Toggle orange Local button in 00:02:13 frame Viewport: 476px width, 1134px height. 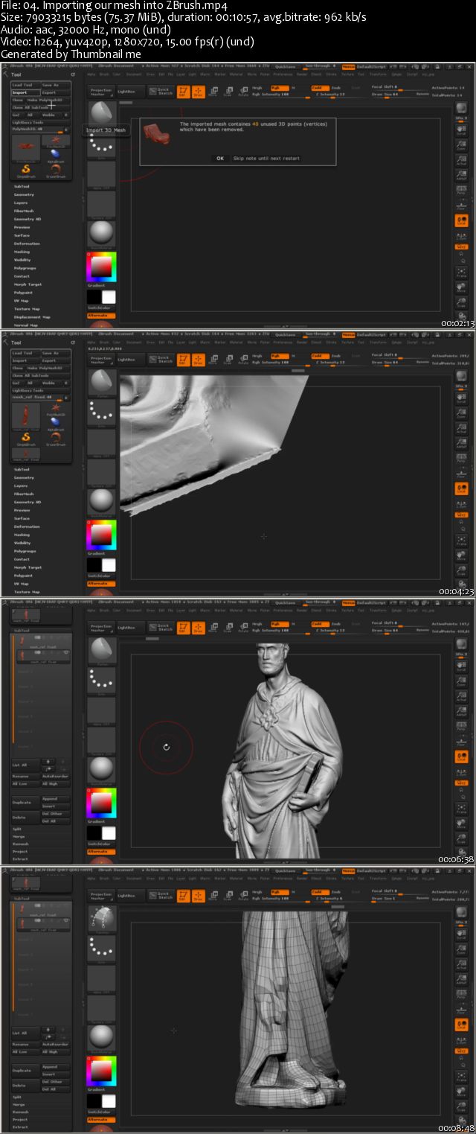tap(461, 220)
